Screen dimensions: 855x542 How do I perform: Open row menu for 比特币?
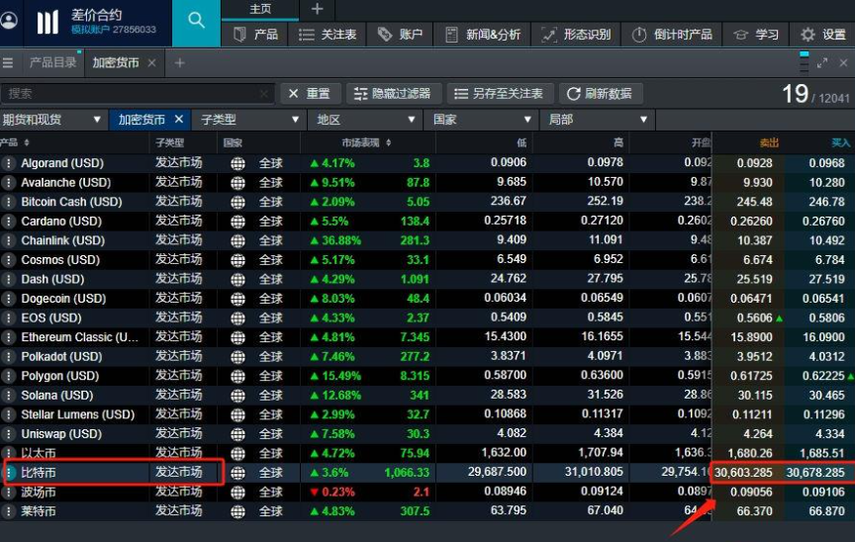click(9, 473)
